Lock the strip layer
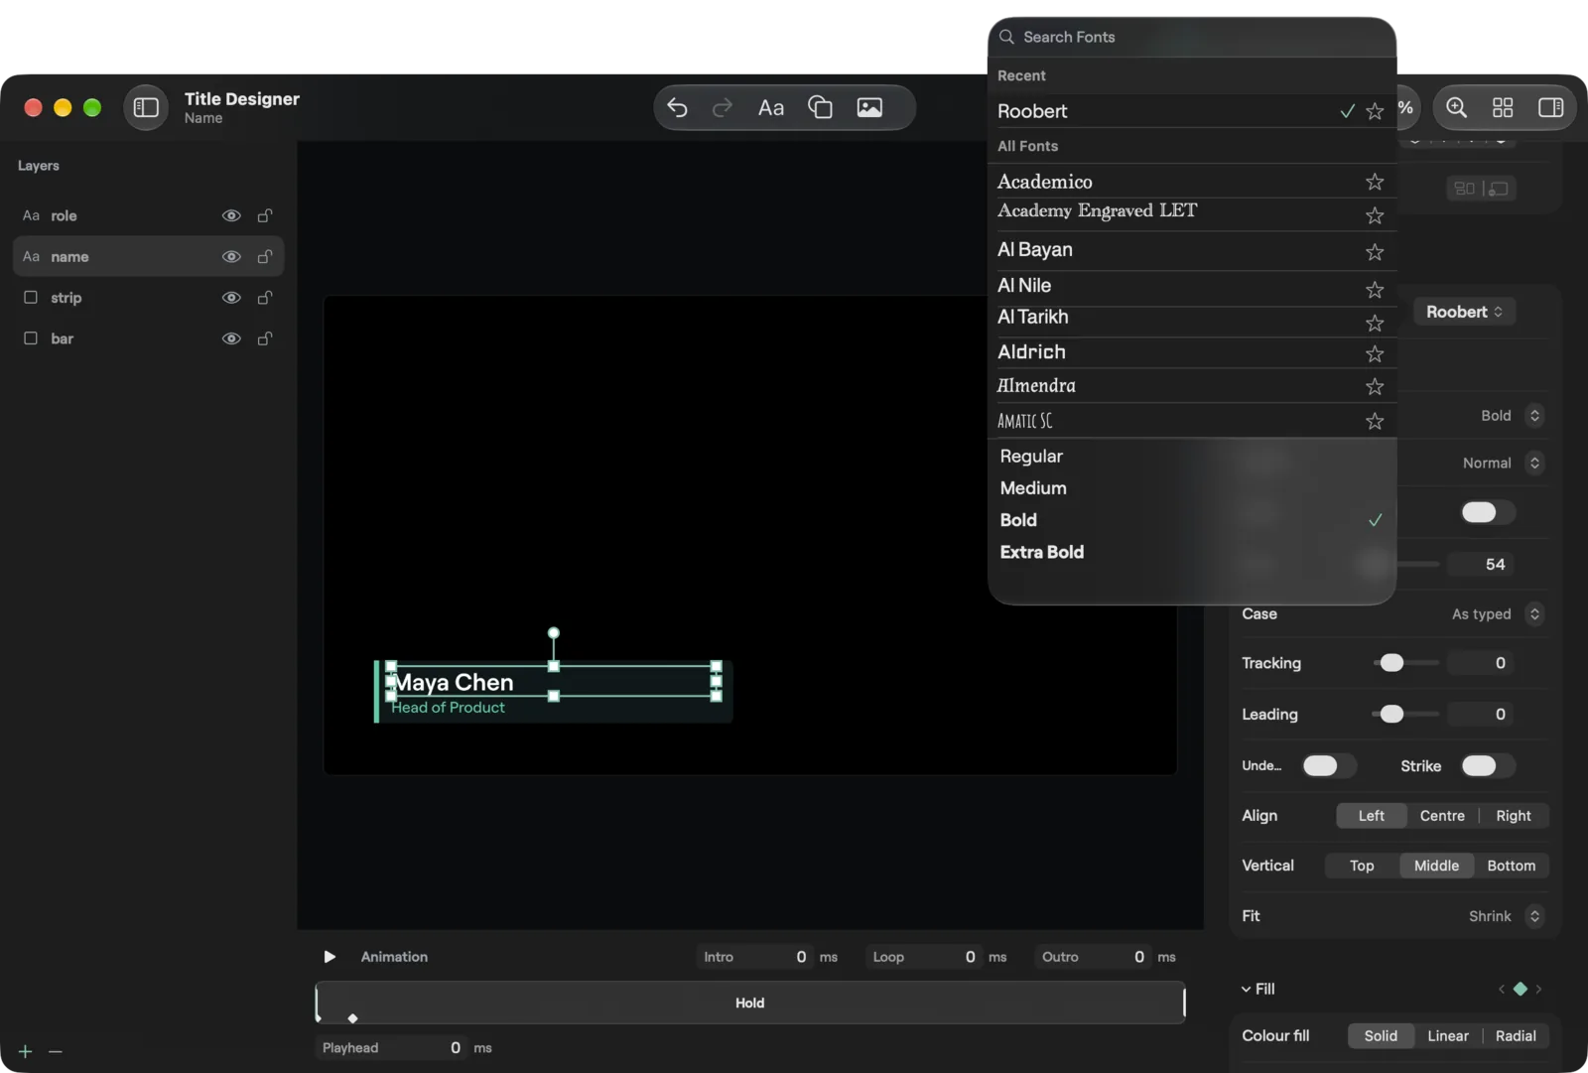 click(x=265, y=298)
